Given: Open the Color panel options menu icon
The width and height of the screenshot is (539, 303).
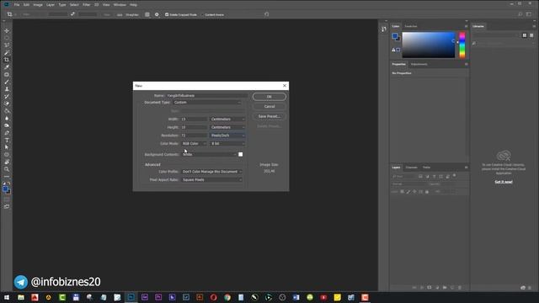Looking at the screenshot, I should (x=466, y=26).
